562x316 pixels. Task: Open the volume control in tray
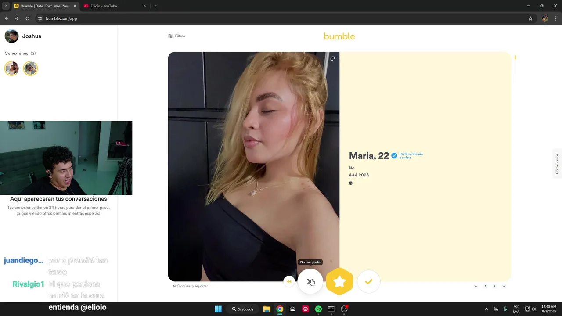(534, 309)
